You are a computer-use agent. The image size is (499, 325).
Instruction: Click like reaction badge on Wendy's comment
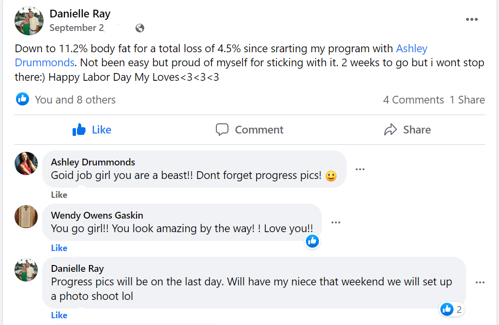[312, 241]
